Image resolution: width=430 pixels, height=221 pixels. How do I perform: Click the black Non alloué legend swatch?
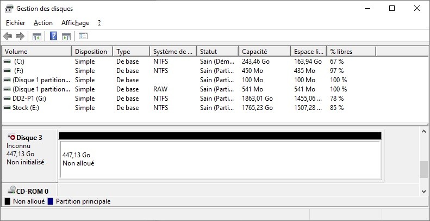8,201
